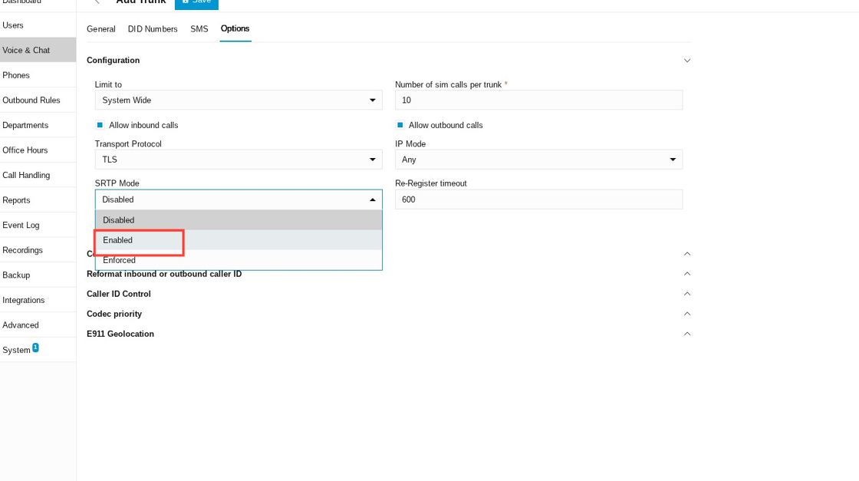Open Outbound Rules in sidebar
The height and width of the screenshot is (481, 859).
tap(38, 100)
